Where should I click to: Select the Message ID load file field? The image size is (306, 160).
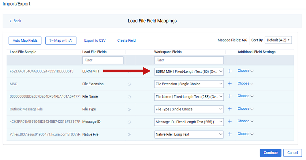point(91,121)
